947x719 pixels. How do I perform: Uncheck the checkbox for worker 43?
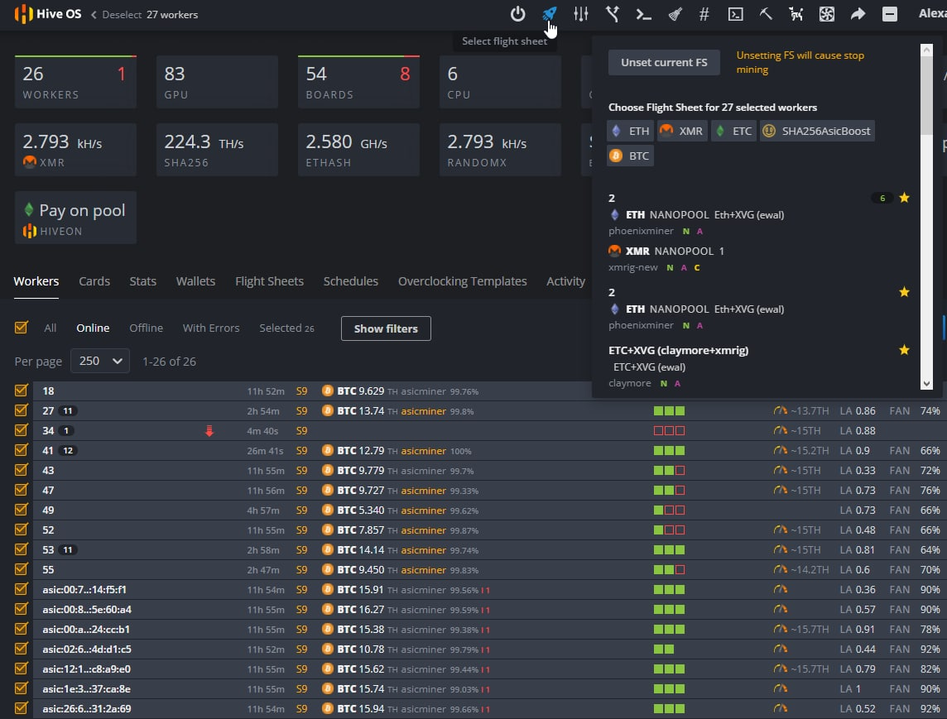click(x=22, y=470)
